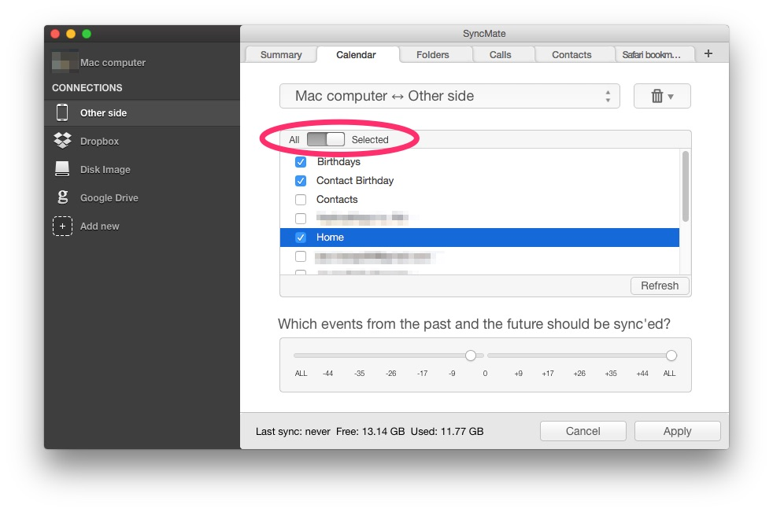Select the Calendar tab
This screenshot has width=773, height=512.
tap(356, 55)
